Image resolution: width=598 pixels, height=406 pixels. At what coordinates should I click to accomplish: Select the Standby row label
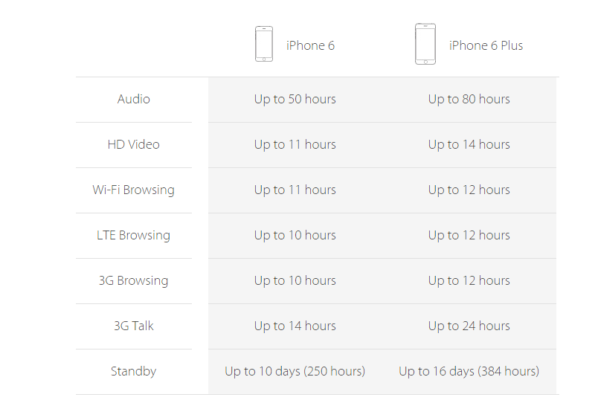tap(134, 371)
